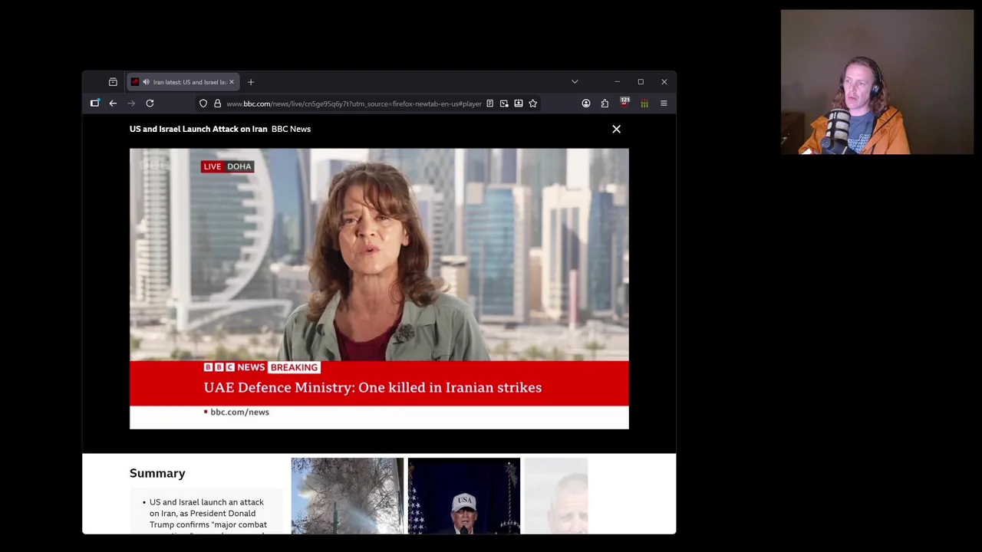Toggle Reader View in address bar
This screenshot has width=982, height=552.
tap(489, 103)
